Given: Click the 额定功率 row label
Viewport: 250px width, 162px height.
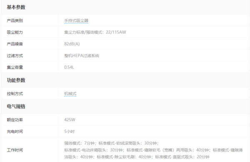Looking at the screenshot, I should tap(15, 120).
